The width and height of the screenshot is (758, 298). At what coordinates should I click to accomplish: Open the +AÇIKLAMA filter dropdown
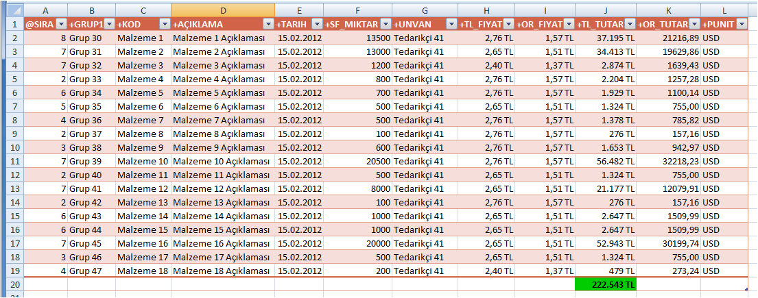(x=268, y=24)
